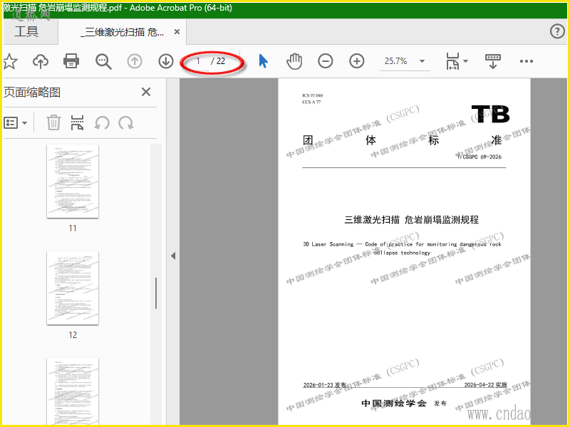Zoom in with plus button

pos(357,61)
